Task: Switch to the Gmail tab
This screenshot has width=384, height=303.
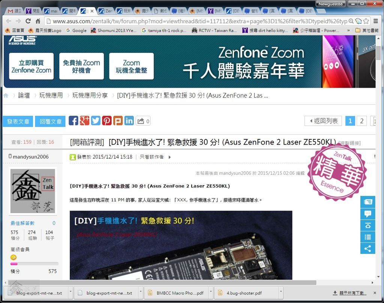Action: point(14,11)
